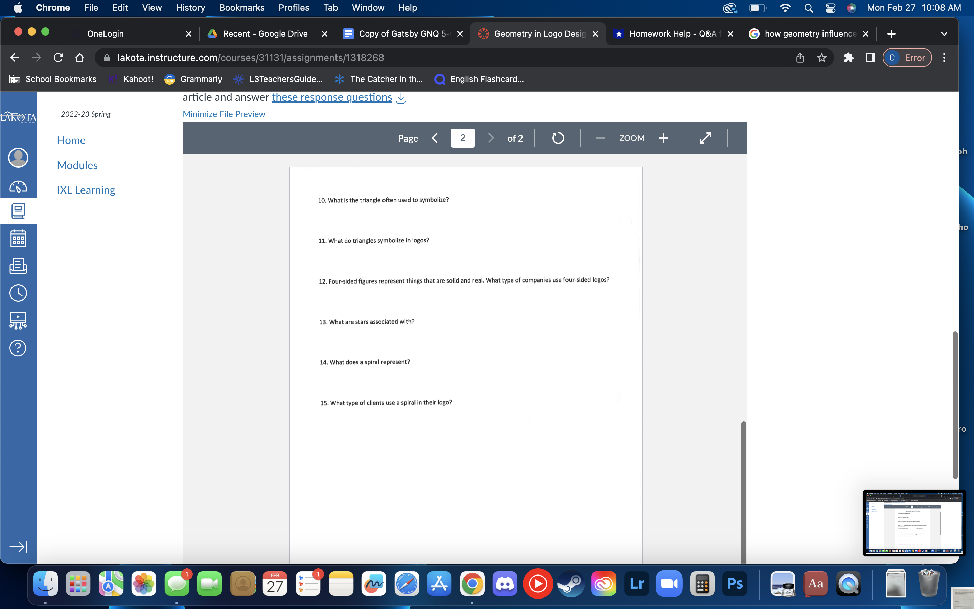Open the Canvas Inbox icon

[x=18, y=266]
